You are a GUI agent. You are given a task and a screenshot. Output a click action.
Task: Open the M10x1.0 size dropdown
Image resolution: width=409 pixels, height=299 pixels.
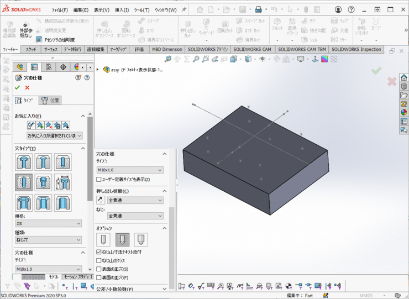[x=130, y=170]
